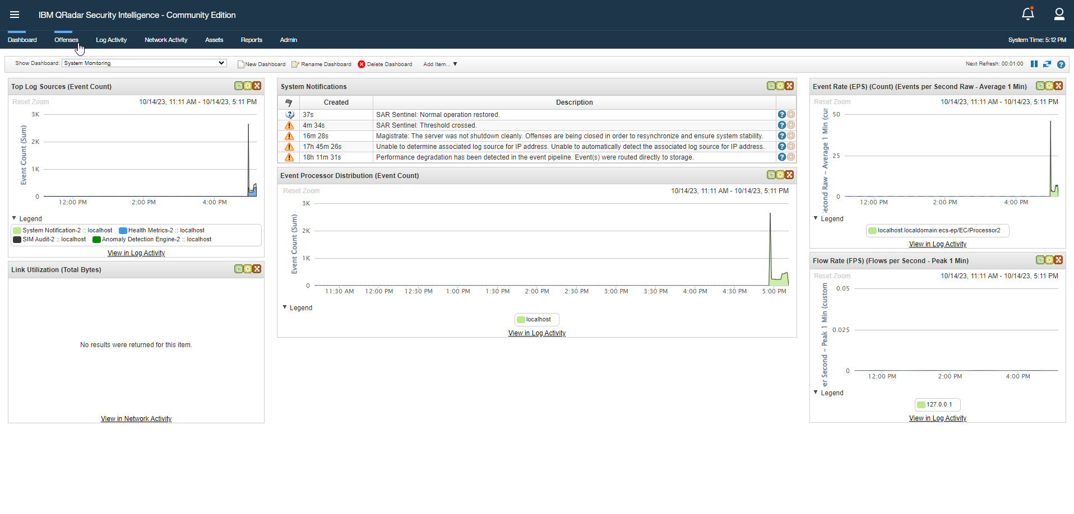Pause the dashboard auto-refresh
Viewport: 1074px width, 514px height.
1034,64
